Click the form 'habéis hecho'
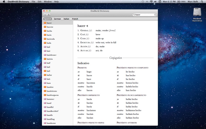 (x=132, y=87)
